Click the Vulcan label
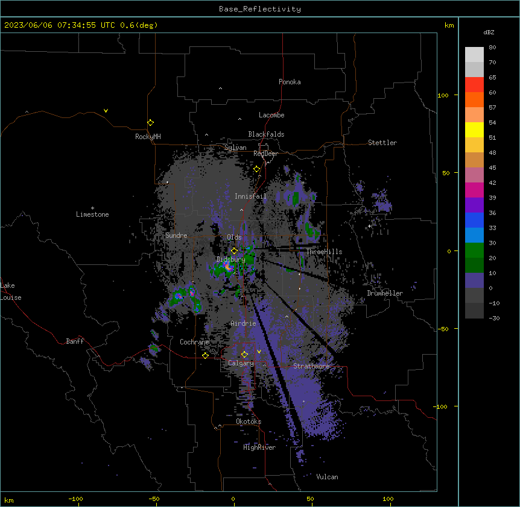This screenshot has width=520, height=507. tap(328, 477)
